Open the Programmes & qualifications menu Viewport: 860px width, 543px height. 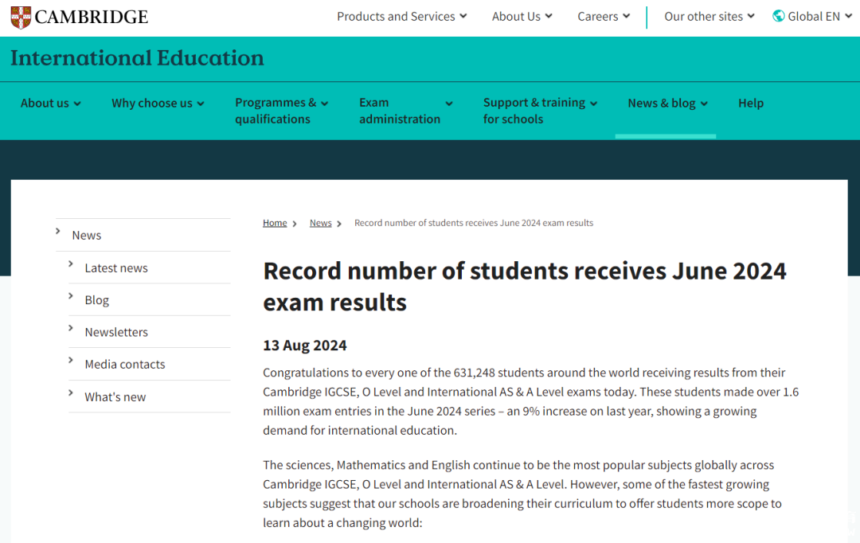point(281,111)
